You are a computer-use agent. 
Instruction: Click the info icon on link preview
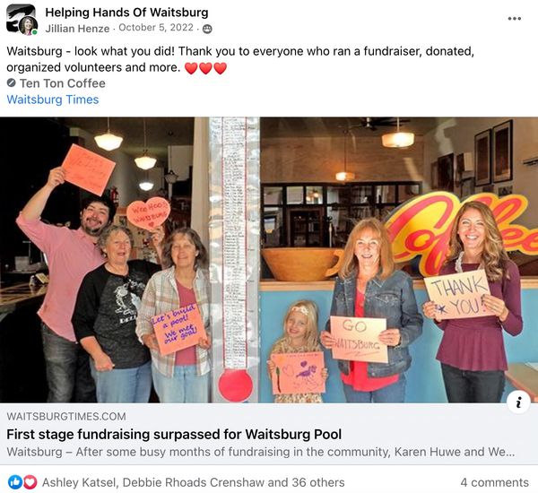click(518, 402)
